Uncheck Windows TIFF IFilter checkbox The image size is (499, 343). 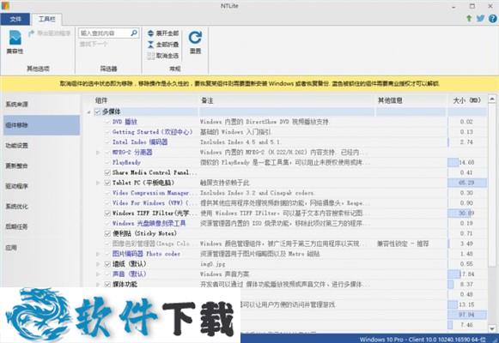[107, 214]
